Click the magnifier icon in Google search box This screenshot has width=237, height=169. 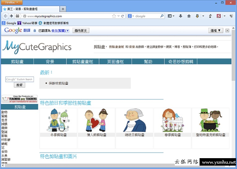point(162,16)
